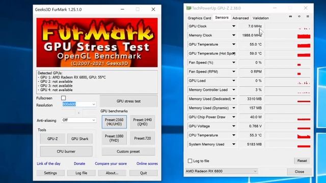Open the Link of the day link

pyautogui.click(x=48, y=164)
